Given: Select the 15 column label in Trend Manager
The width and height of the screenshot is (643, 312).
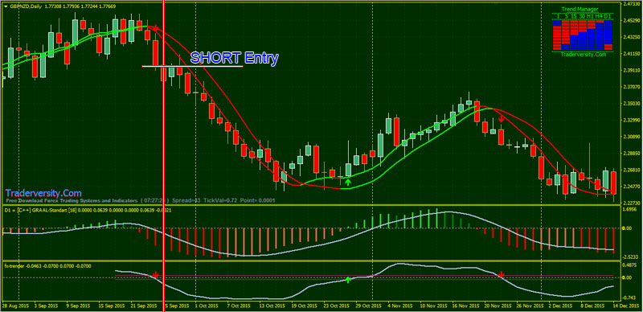Looking at the screenshot, I should (573, 16).
